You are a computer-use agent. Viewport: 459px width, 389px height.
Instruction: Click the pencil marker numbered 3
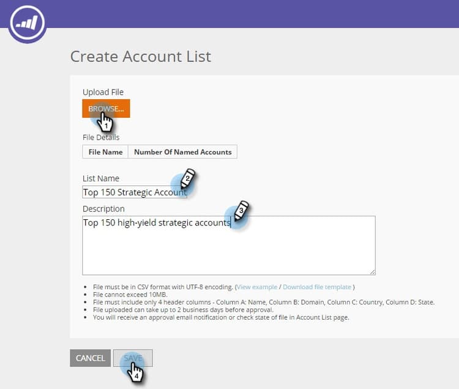pos(242,211)
